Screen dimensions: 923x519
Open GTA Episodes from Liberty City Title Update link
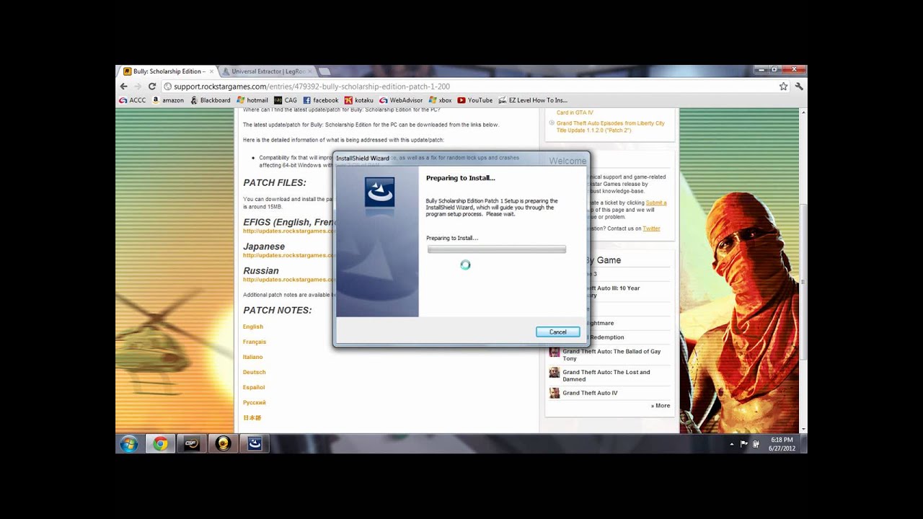click(611, 127)
